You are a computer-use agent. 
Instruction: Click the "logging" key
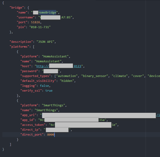(28, 86)
